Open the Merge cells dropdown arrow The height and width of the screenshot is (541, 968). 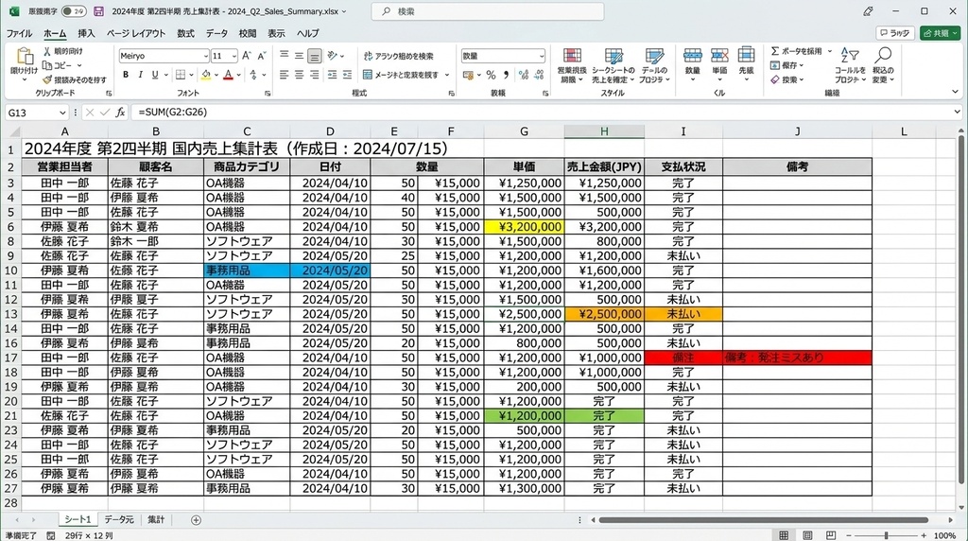click(447, 76)
